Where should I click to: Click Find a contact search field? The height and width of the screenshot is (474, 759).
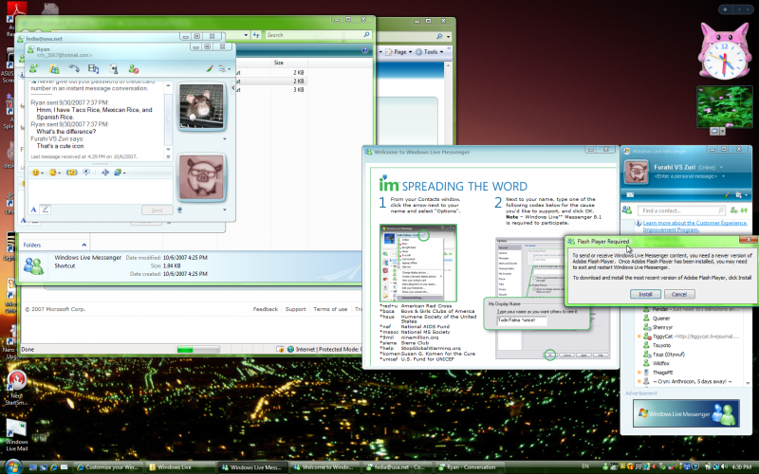click(x=681, y=210)
